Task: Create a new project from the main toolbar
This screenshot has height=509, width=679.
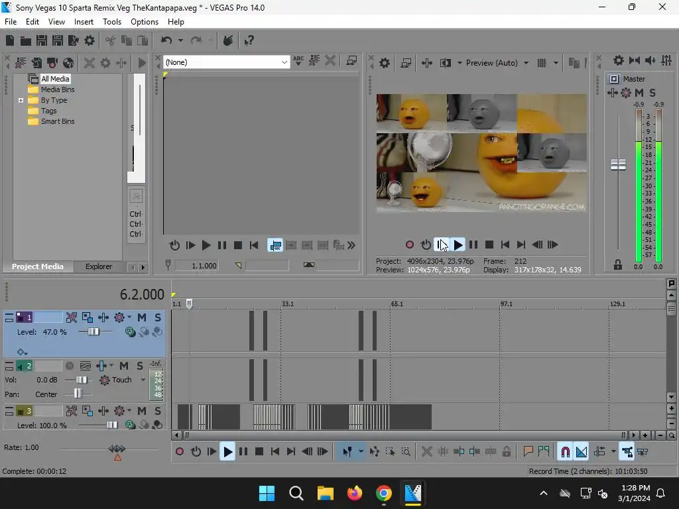Action: pos(9,40)
